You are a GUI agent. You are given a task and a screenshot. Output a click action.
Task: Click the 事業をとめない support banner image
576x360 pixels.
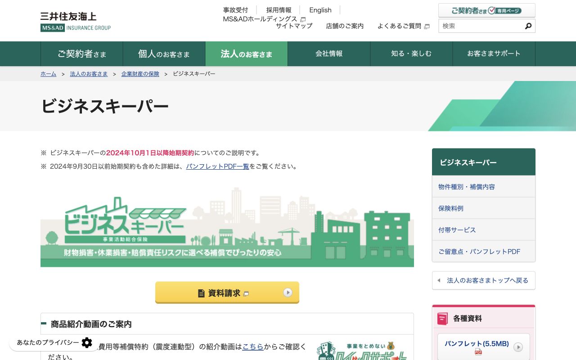point(362,351)
